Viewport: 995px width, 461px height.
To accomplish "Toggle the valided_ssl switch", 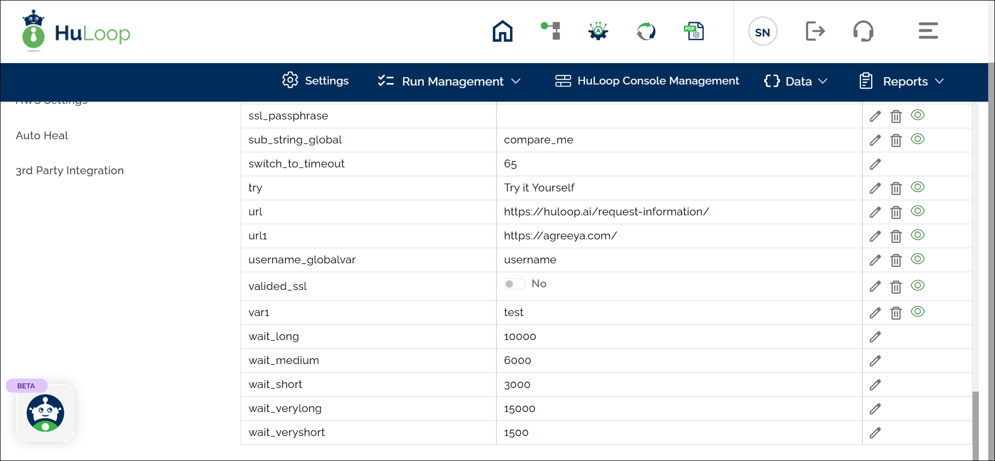I will (x=514, y=284).
